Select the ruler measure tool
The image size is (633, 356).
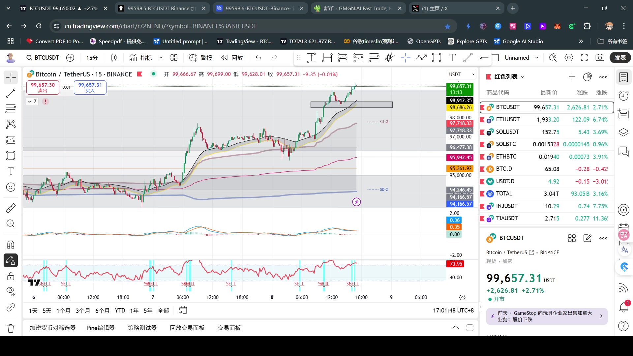pos(11,208)
